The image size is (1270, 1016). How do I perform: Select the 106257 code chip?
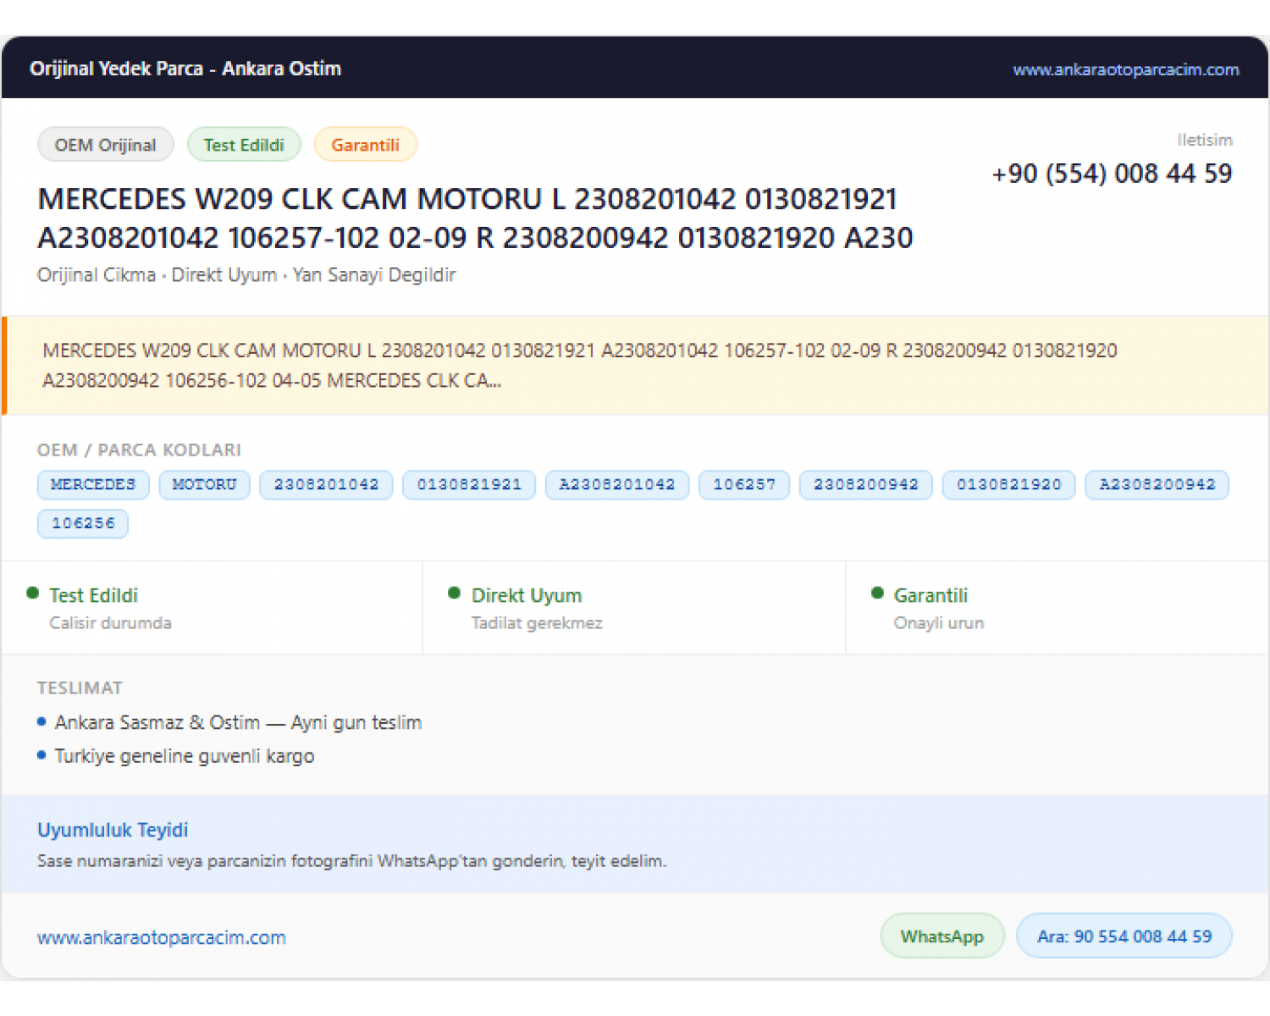pyautogui.click(x=744, y=485)
